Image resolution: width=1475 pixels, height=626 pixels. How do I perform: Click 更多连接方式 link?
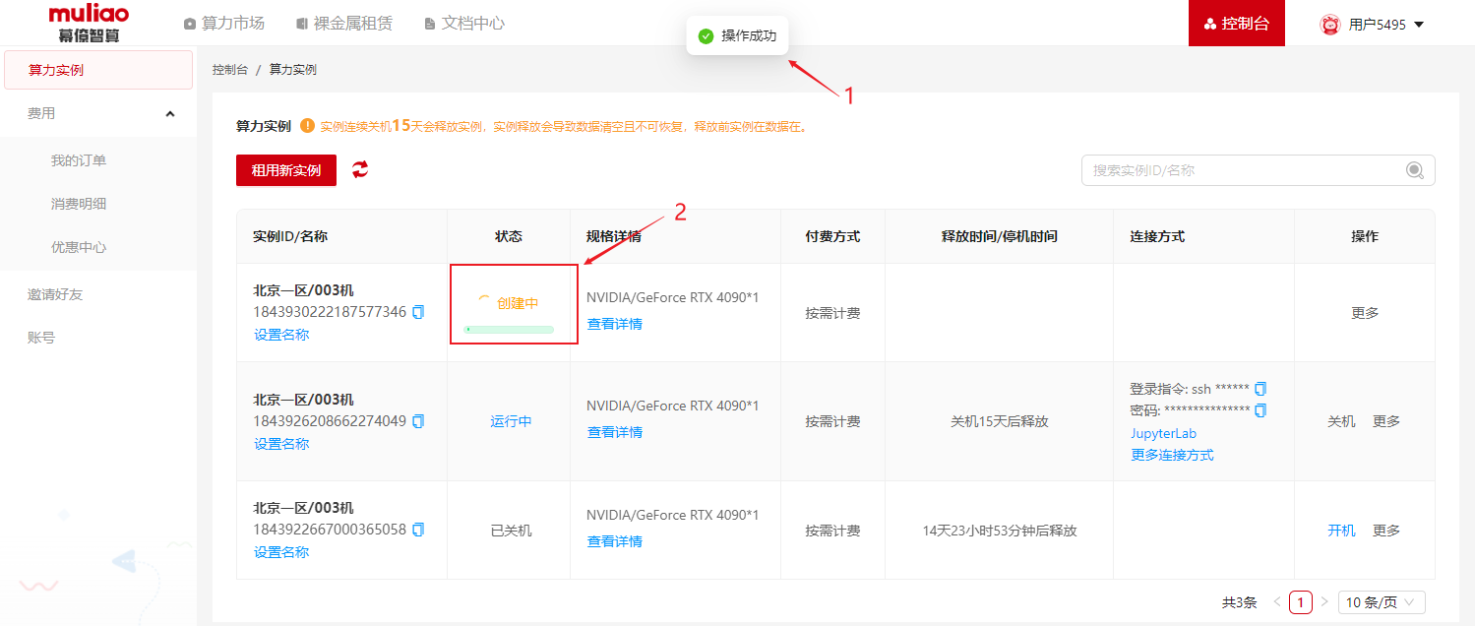(1172, 455)
